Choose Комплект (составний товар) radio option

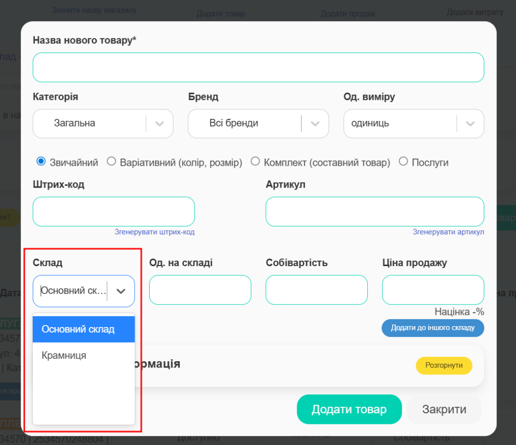coord(255,162)
